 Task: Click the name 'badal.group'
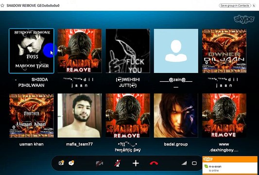pyautogui.click(x=176, y=144)
